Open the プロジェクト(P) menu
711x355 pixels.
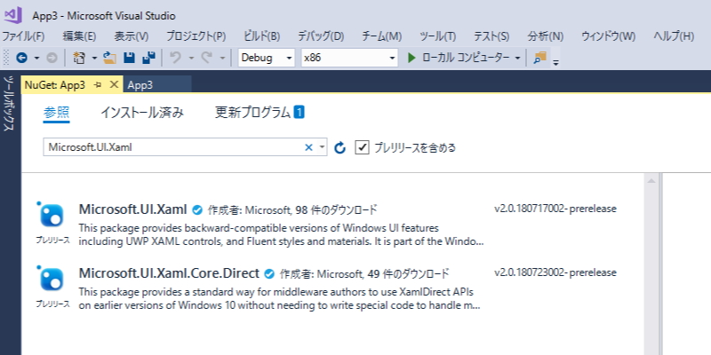pyautogui.click(x=196, y=36)
